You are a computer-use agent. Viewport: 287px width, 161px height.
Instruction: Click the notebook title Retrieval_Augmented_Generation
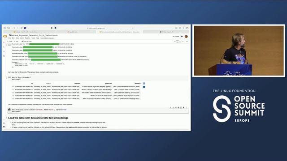pos(35,35)
